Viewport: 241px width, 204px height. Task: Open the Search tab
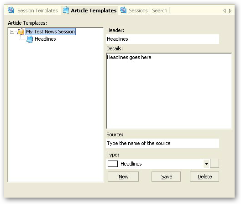click(x=160, y=11)
